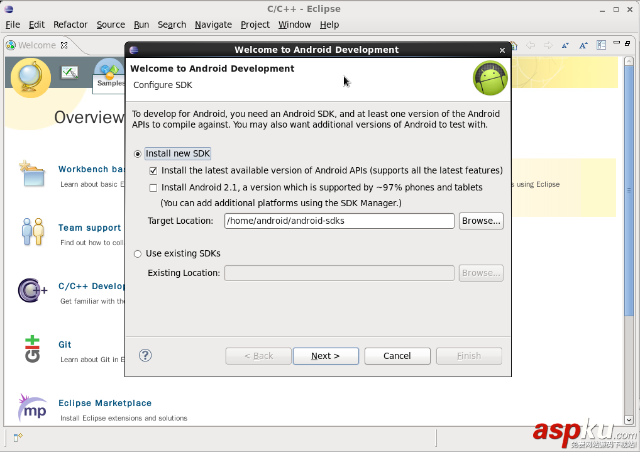Image resolution: width=640 pixels, height=452 pixels.
Task: Click the help question mark icon in dialog
Action: click(x=145, y=355)
